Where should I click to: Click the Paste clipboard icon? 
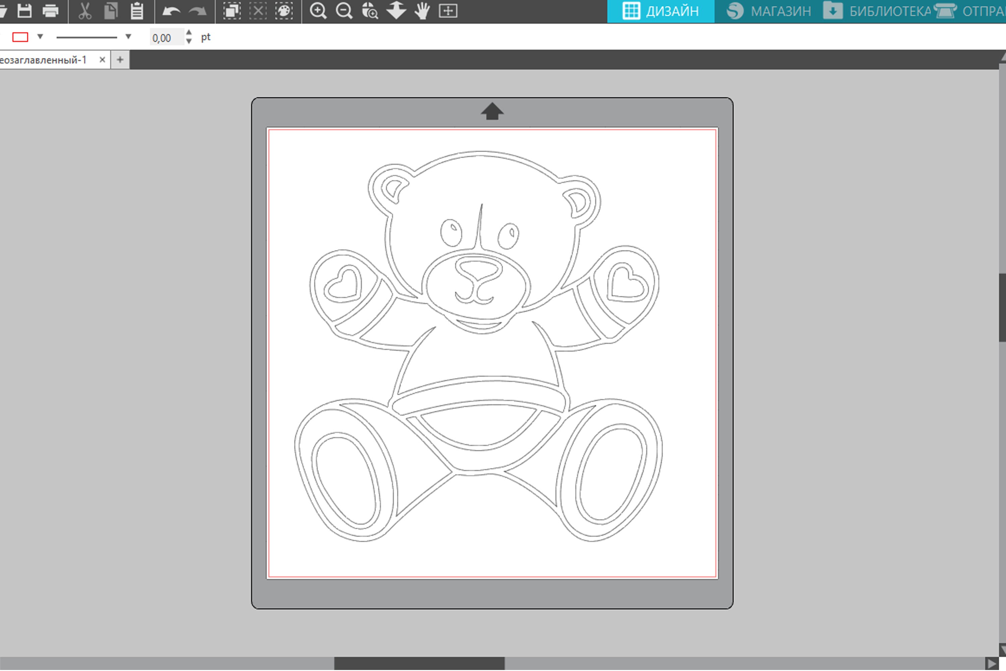[137, 11]
